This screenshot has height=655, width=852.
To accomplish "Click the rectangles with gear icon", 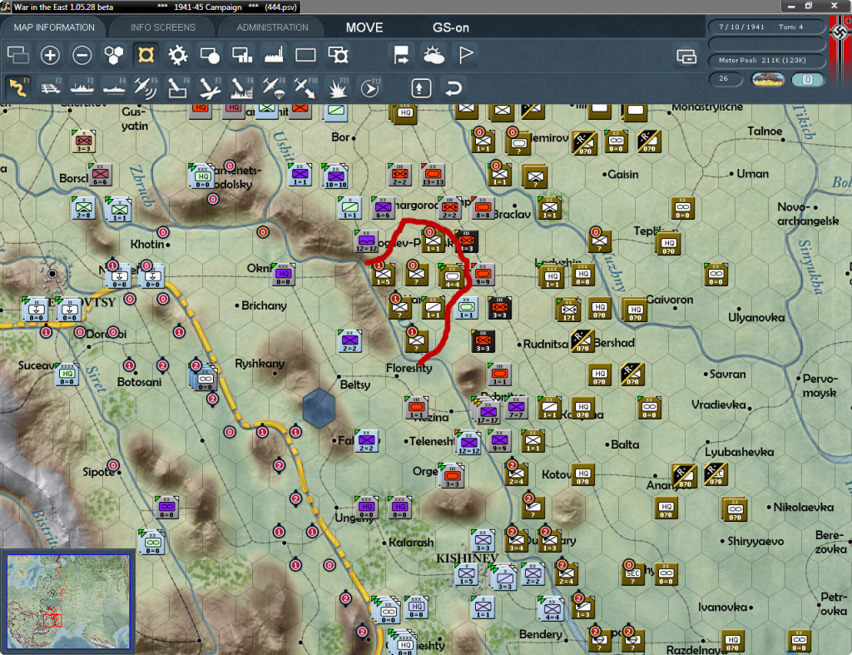I will coord(338,55).
